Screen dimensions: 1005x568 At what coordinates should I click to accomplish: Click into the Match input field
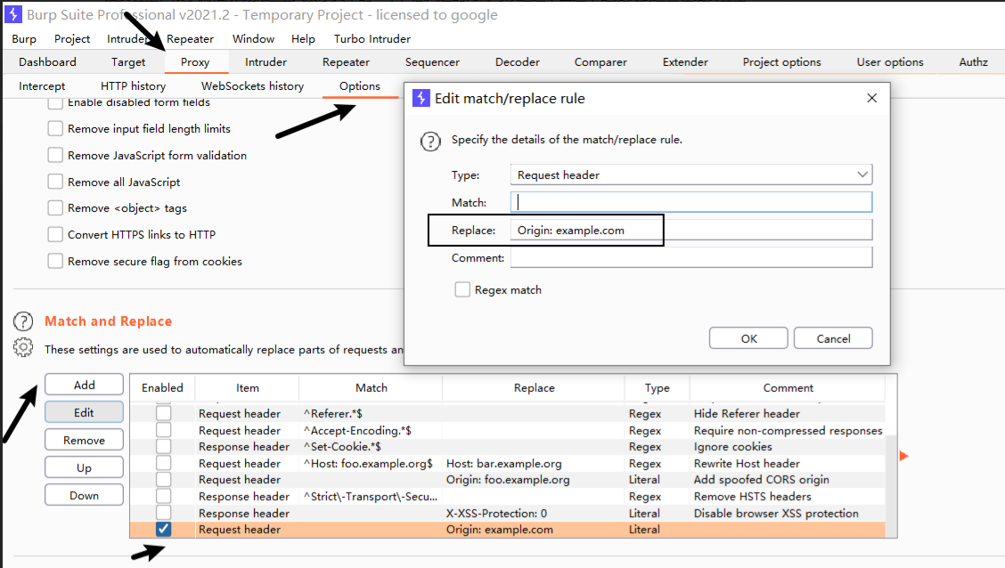point(691,202)
